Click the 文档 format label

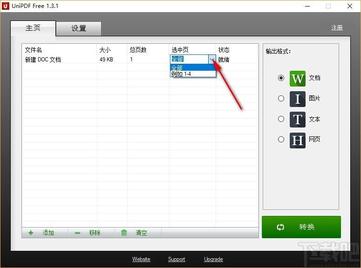tap(314, 78)
